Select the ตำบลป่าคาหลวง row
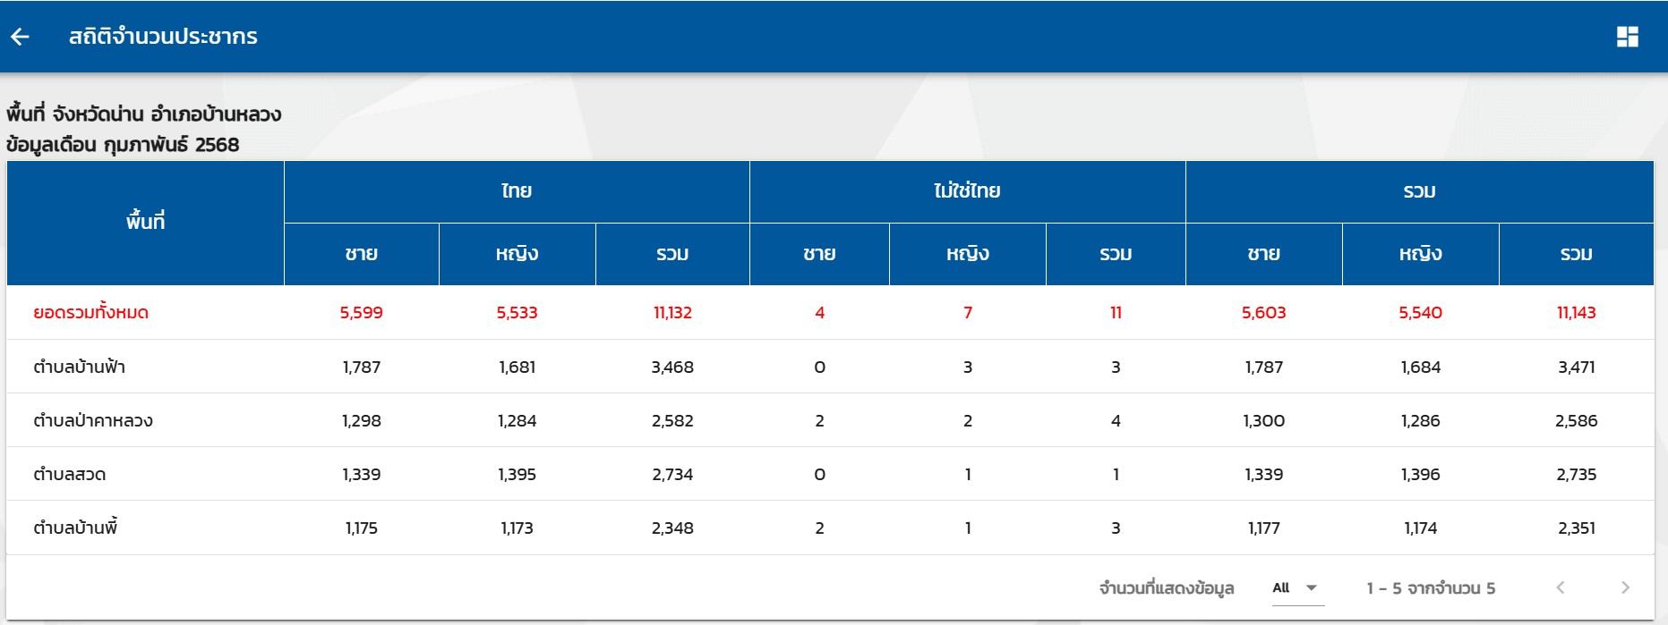1668x625 pixels. (93, 420)
